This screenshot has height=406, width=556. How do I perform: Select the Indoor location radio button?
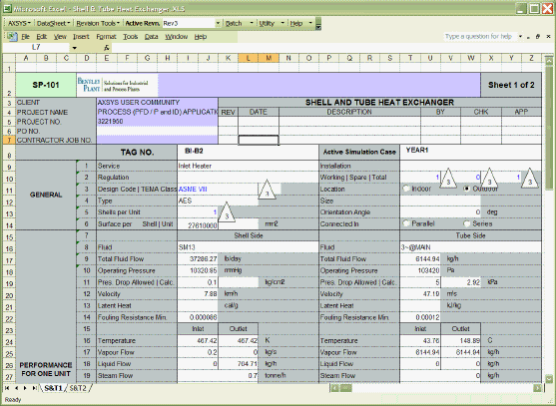(406, 189)
